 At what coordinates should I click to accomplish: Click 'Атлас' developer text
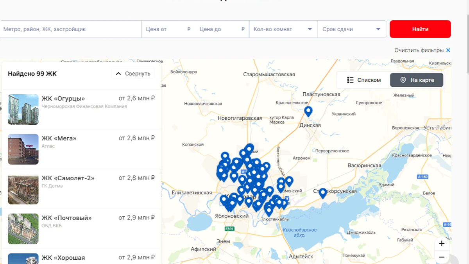(48, 146)
